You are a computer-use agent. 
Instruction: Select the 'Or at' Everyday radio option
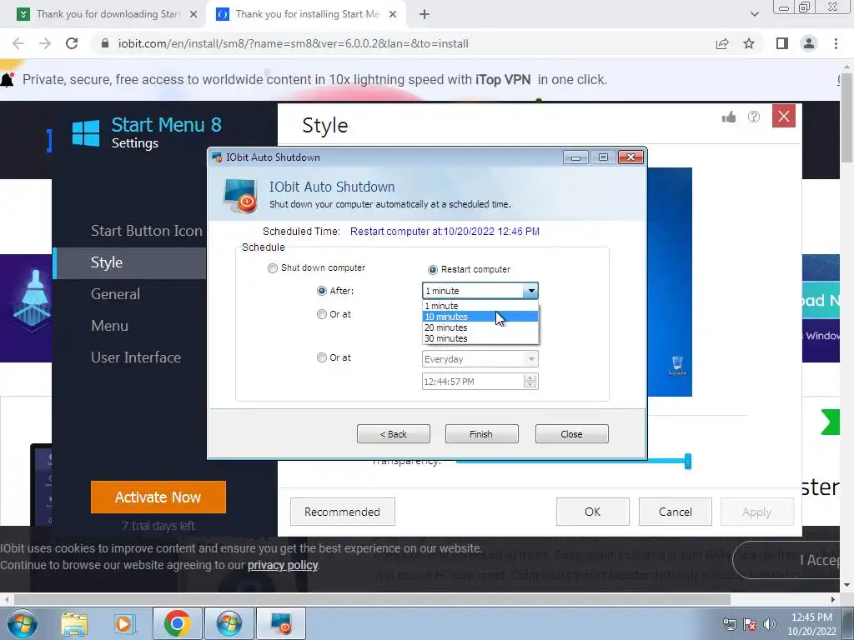pyautogui.click(x=322, y=357)
